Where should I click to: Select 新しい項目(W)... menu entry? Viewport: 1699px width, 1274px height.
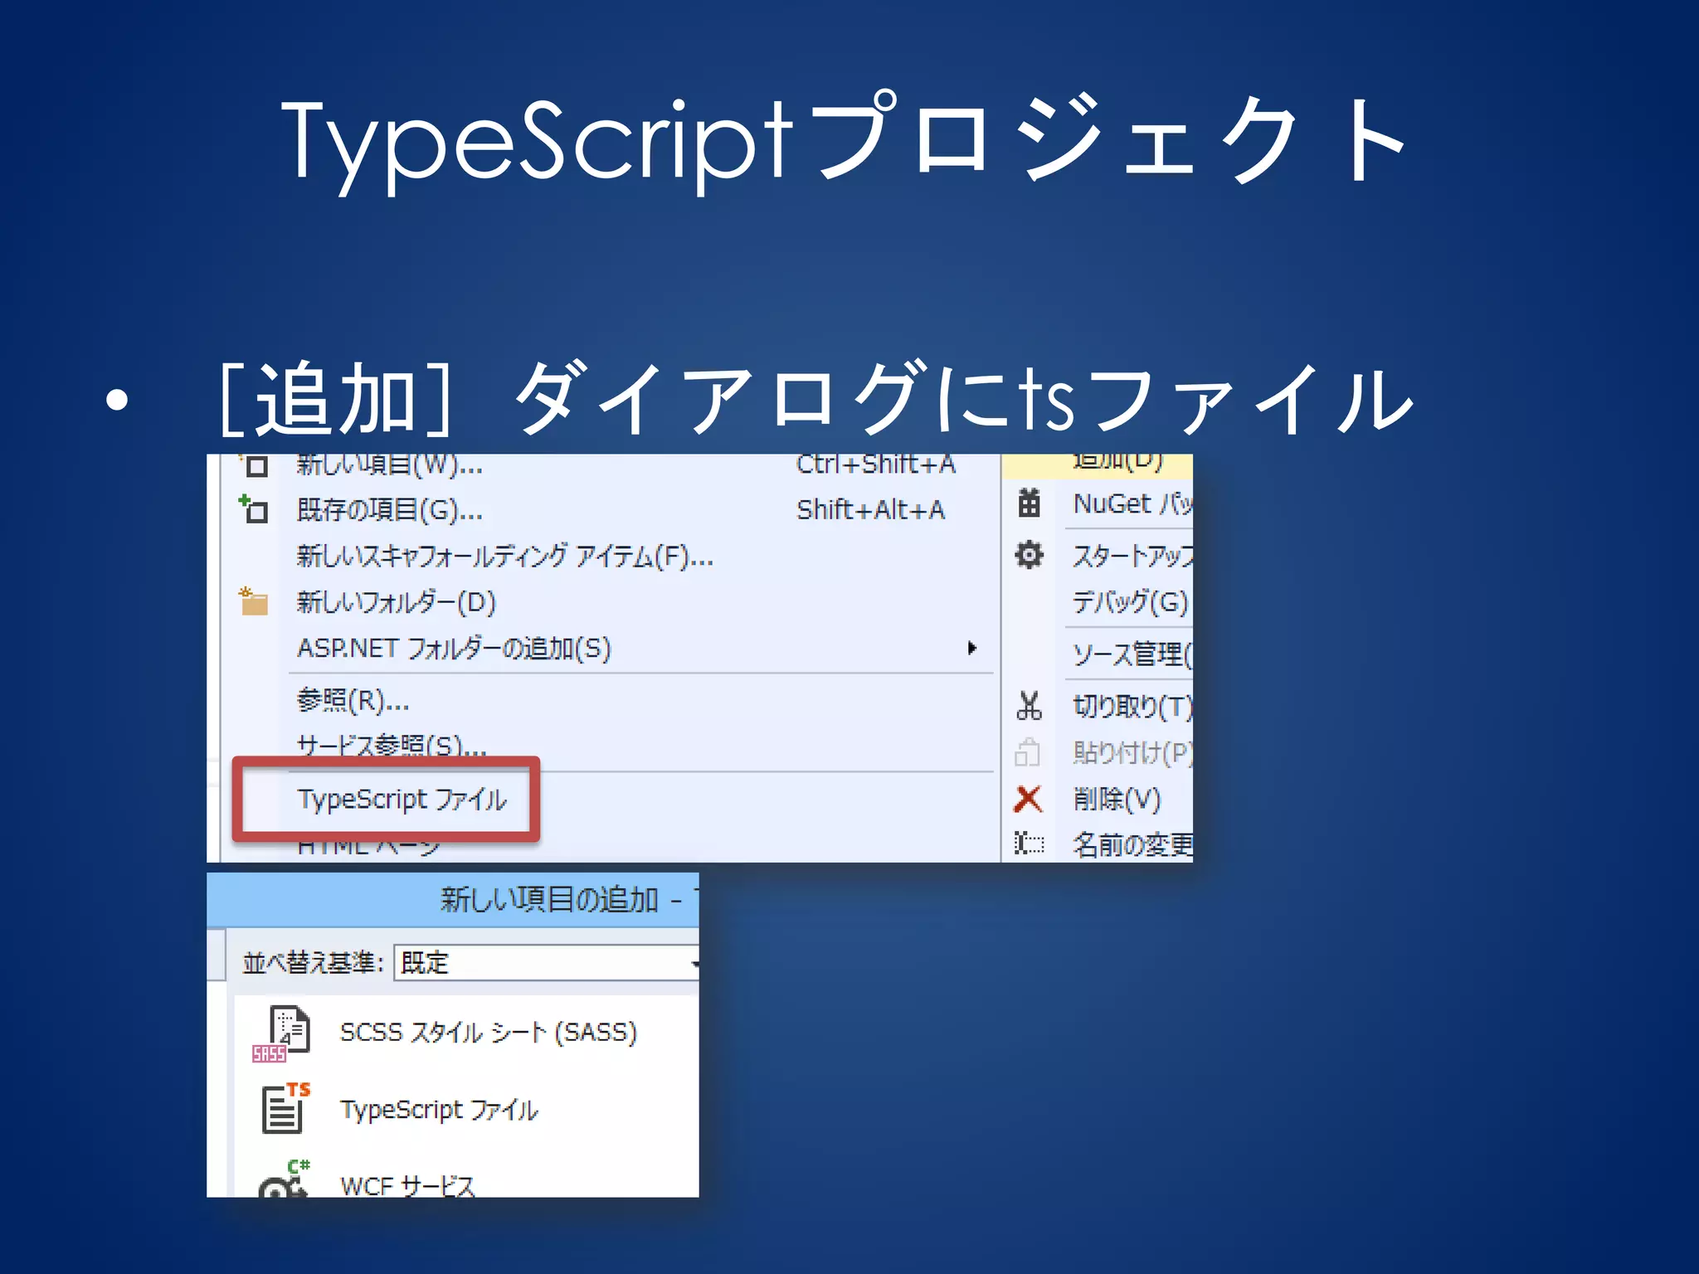[390, 464]
